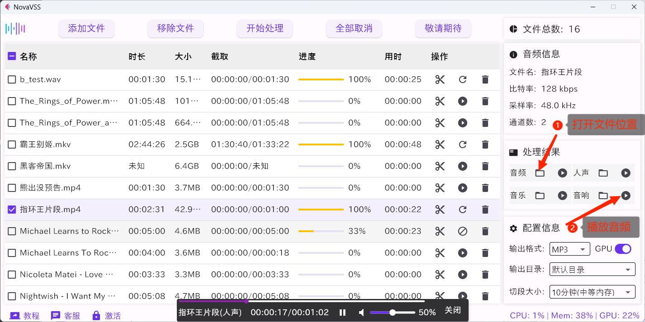Cut/trim b_test.wav with scissors icon
The width and height of the screenshot is (645, 322).
440,79
